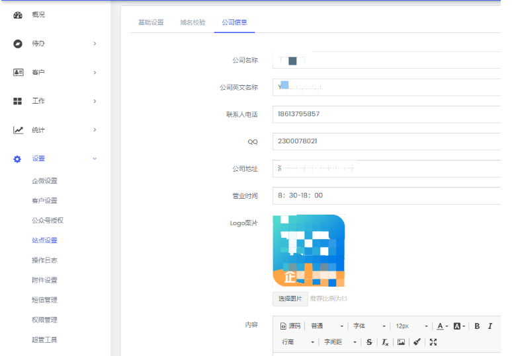Click the clear formatting icon

pos(385,342)
